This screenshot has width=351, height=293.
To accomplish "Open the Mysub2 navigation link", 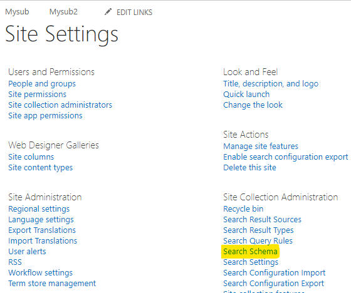I will click(63, 12).
